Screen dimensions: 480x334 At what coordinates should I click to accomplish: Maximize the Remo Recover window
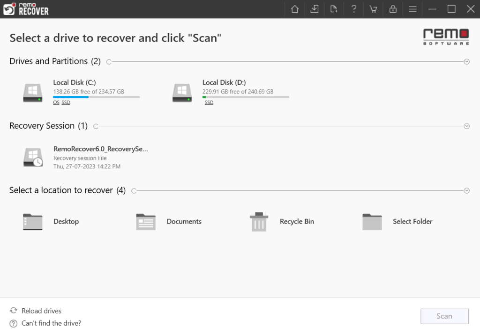451,9
